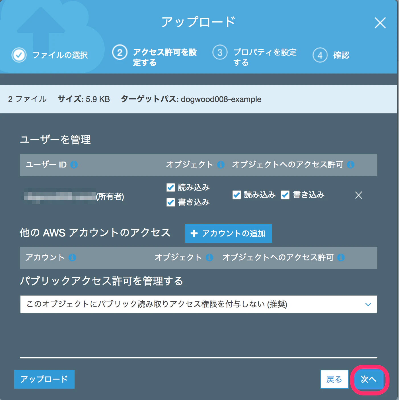This screenshot has height=400, width=399.
Task: Toggle 読み込み under オブジェクトへのアクセス許可
Action: click(237, 195)
